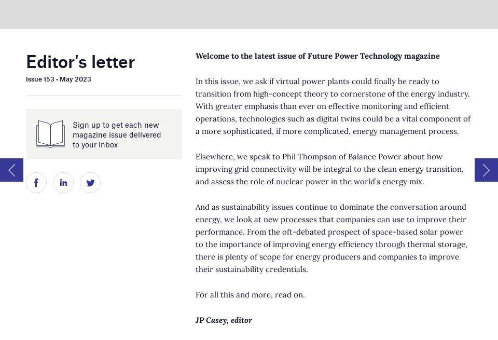The image size is (498, 340).
Task: Click the Welcome heading of the letter
Action: point(317,56)
